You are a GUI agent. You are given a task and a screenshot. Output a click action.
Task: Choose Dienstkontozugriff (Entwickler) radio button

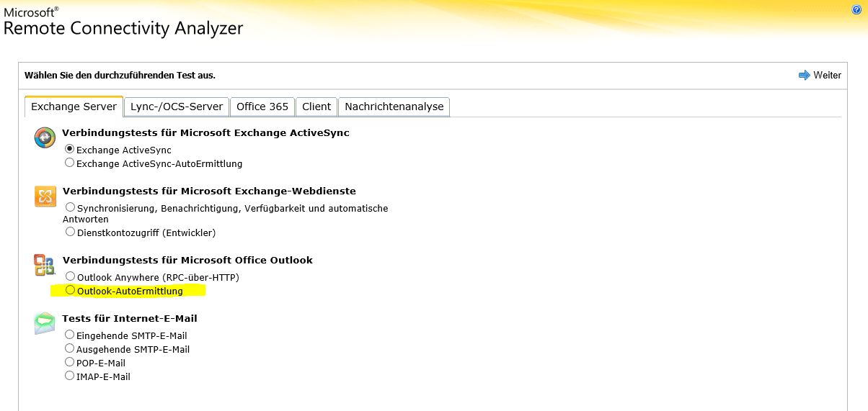[70, 232]
